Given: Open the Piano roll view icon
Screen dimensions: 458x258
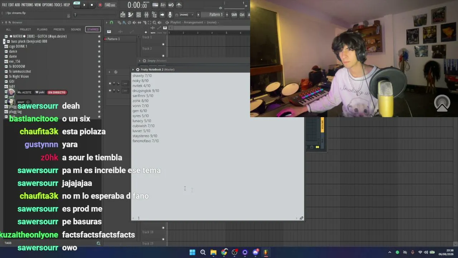Looking at the screenshot, I should tap(131, 15).
